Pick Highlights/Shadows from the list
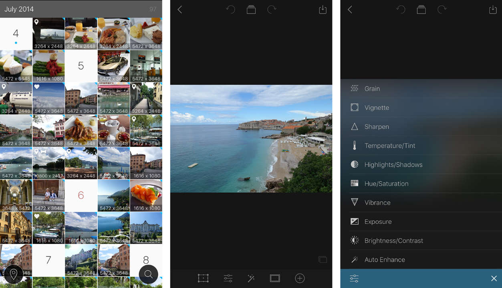 click(393, 165)
